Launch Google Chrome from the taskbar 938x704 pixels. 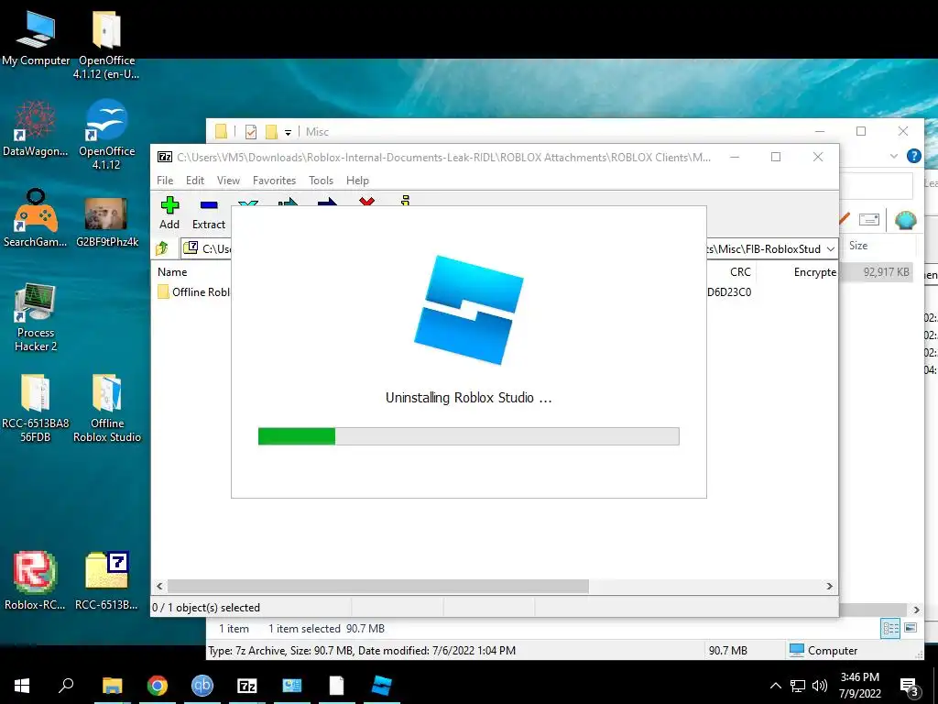point(158,686)
